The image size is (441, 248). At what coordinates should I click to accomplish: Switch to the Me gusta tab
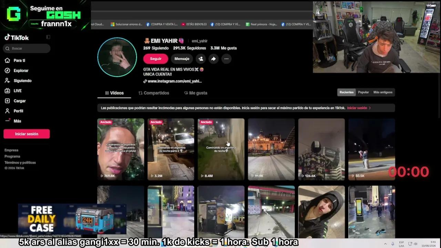(196, 93)
